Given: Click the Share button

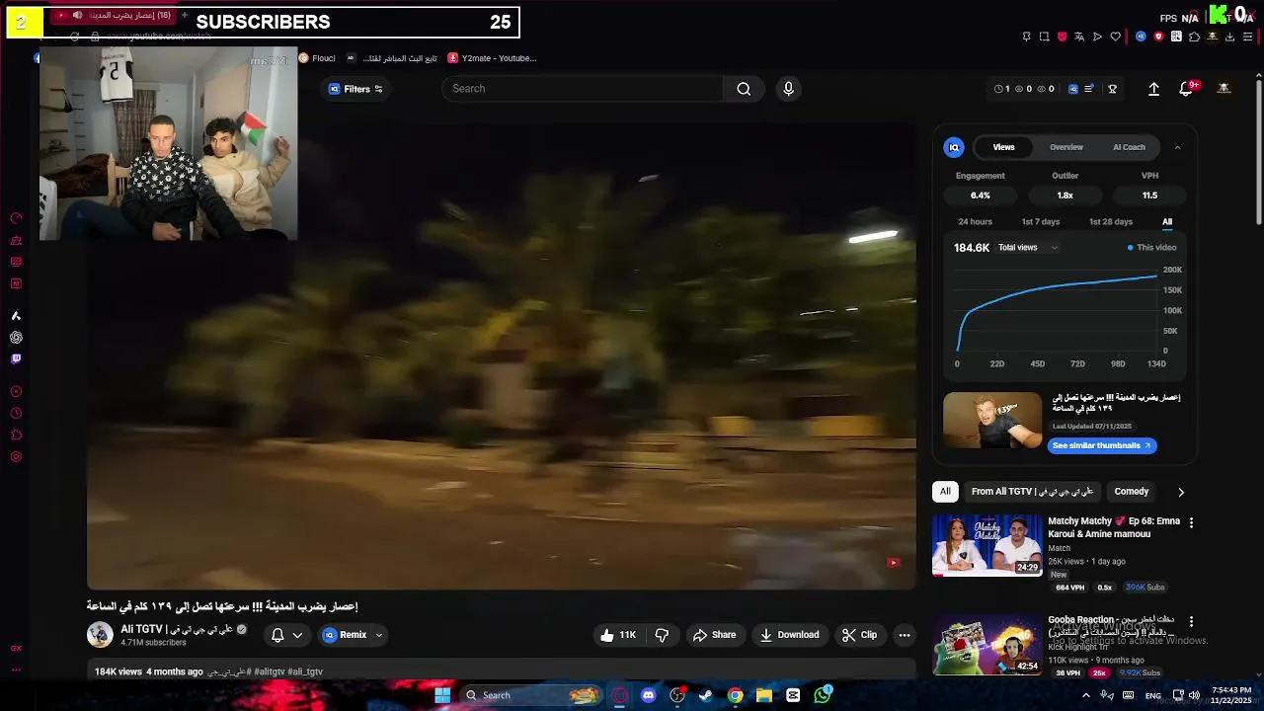Looking at the screenshot, I should [714, 635].
